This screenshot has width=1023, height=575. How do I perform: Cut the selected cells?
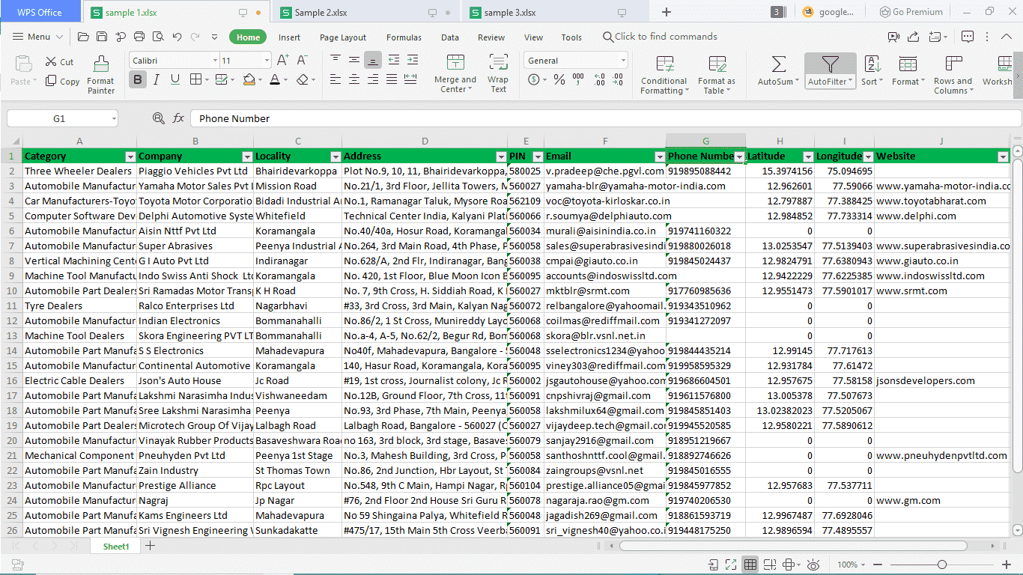60,62
